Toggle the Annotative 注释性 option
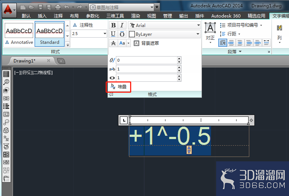The image size is (289, 196). point(83,25)
